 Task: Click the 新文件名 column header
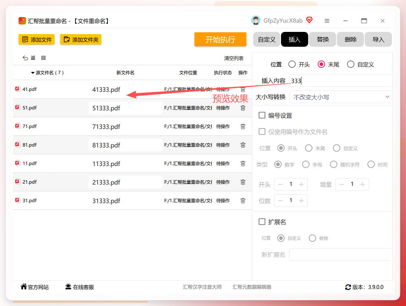(x=125, y=73)
